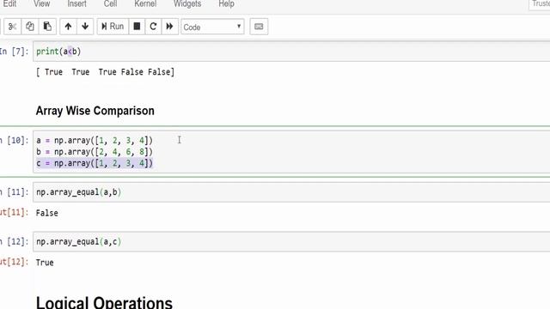Restart kernel and rerun all icon
The image size is (550, 309).
tap(170, 27)
